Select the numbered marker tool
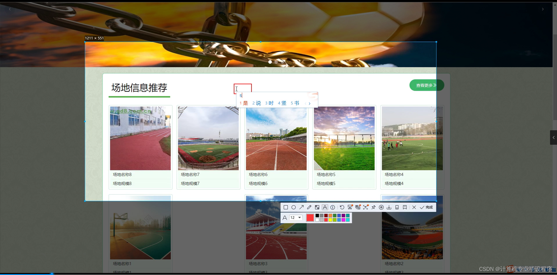Viewport: 557px width, 275px height. pyautogui.click(x=333, y=207)
